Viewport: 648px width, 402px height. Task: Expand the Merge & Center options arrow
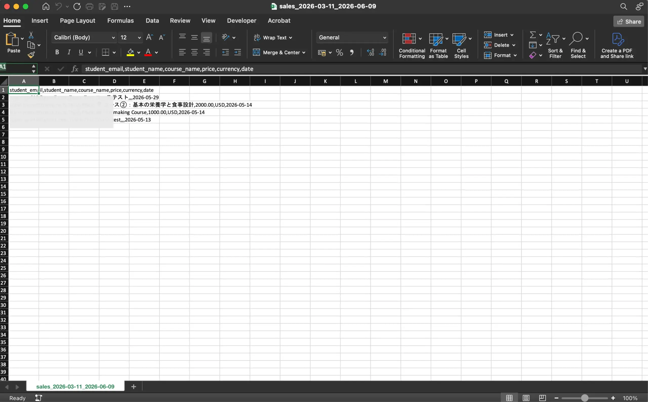304,53
